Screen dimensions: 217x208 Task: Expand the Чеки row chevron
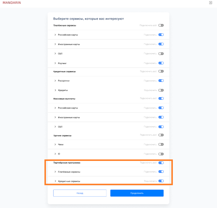pyautogui.click(x=55, y=145)
